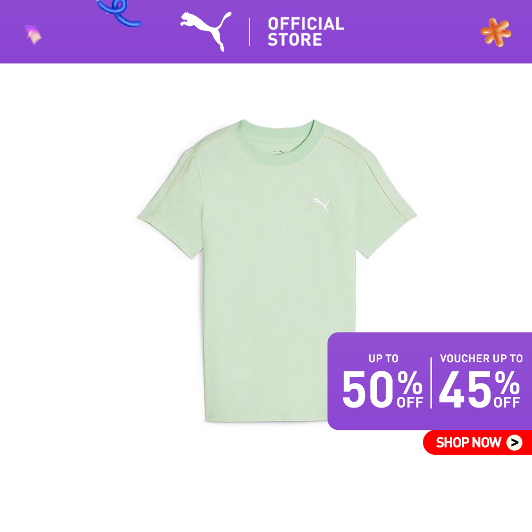The height and width of the screenshot is (532, 532).
Task: Click the blue squiggly ribbon decoration
Action: 118,13
